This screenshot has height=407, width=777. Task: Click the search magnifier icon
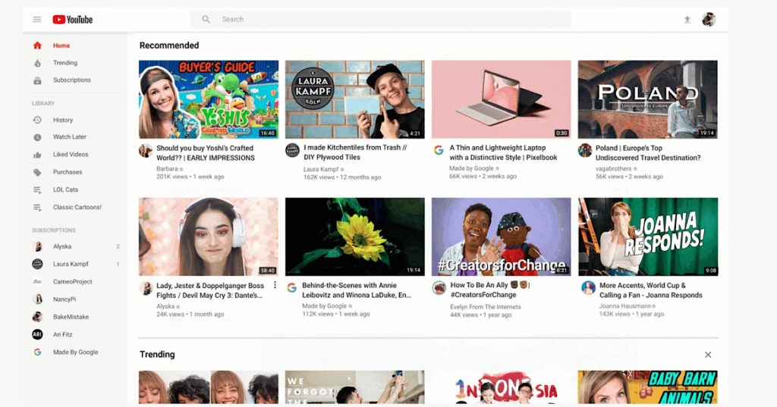[x=206, y=20]
